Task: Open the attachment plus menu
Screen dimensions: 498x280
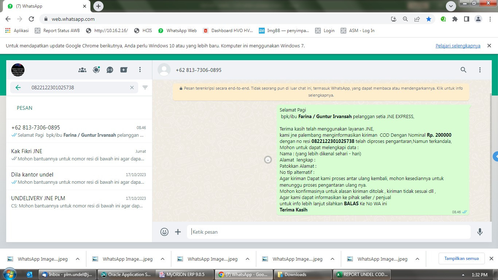Action: point(178,232)
